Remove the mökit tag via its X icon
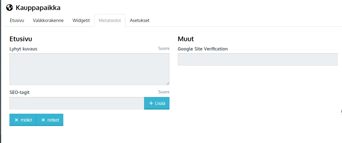The height and width of the screenshot is (143, 342). coord(16,120)
